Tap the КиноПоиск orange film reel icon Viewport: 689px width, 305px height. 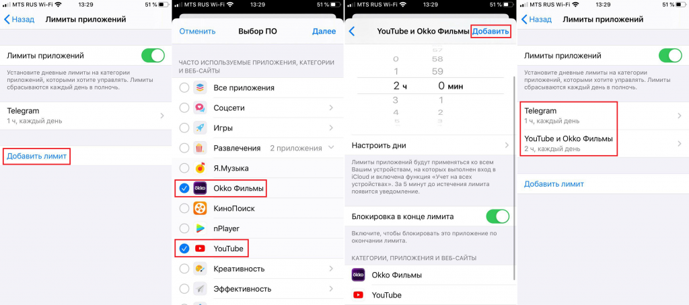(200, 208)
